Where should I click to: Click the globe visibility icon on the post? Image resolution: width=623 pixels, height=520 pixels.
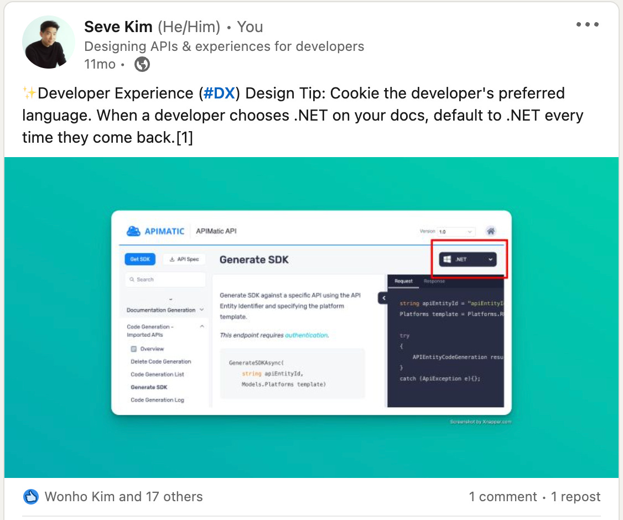(x=142, y=64)
